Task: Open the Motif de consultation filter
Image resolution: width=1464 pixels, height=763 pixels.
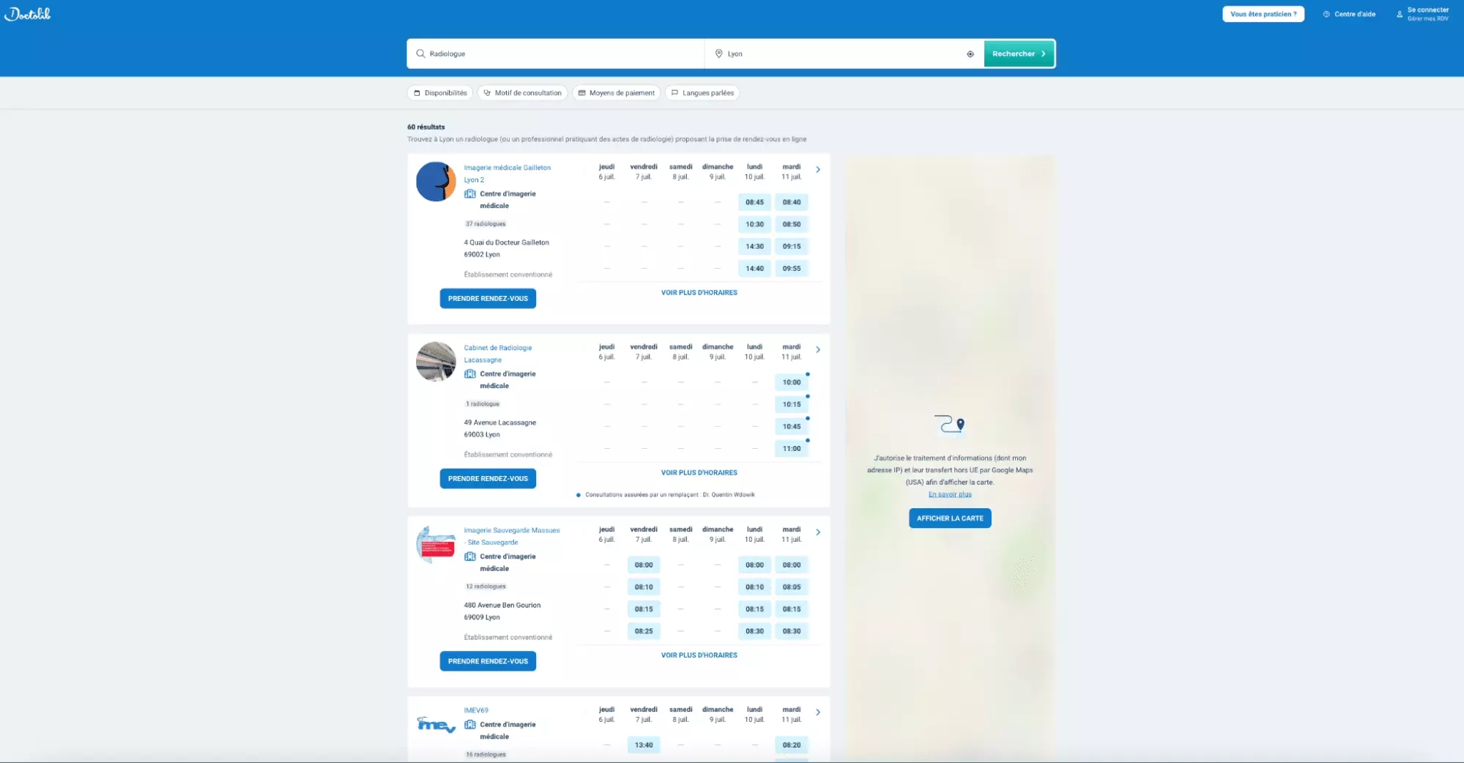Action: [x=522, y=93]
